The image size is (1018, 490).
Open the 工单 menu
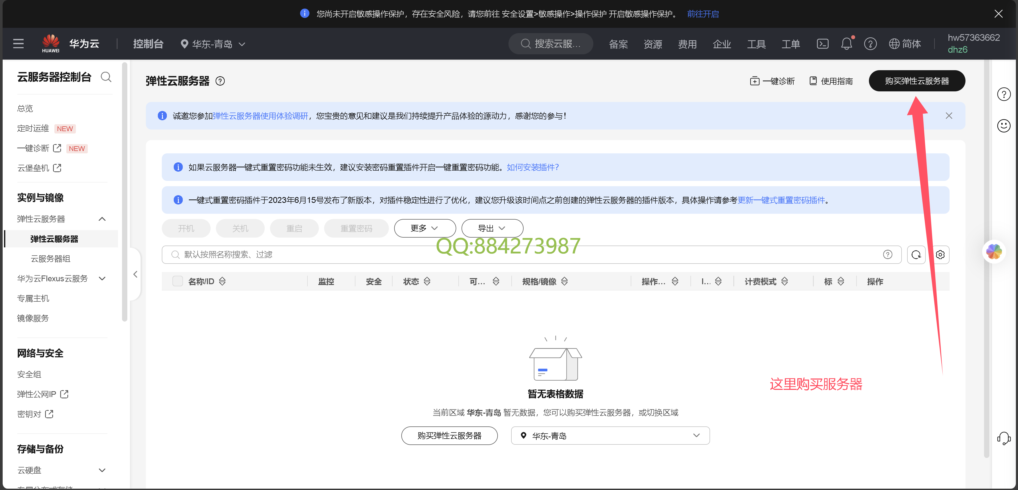pos(791,44)
